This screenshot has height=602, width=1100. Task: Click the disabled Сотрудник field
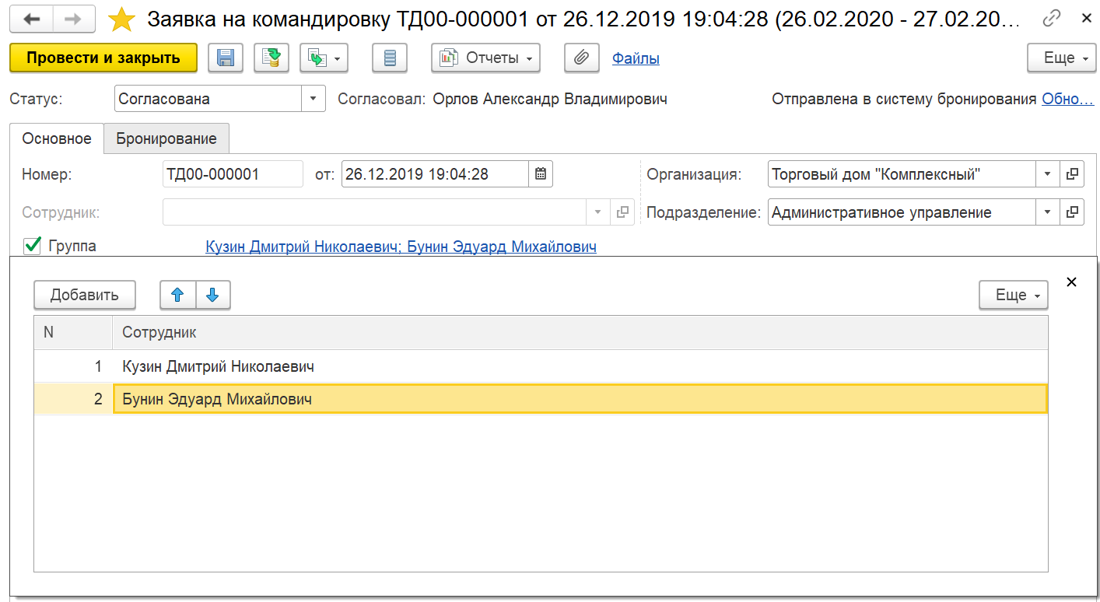(374, 212)
